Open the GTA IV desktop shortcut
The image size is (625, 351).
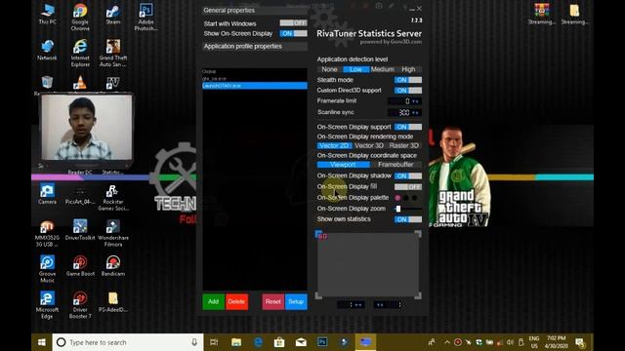click(x=113, y=82)
